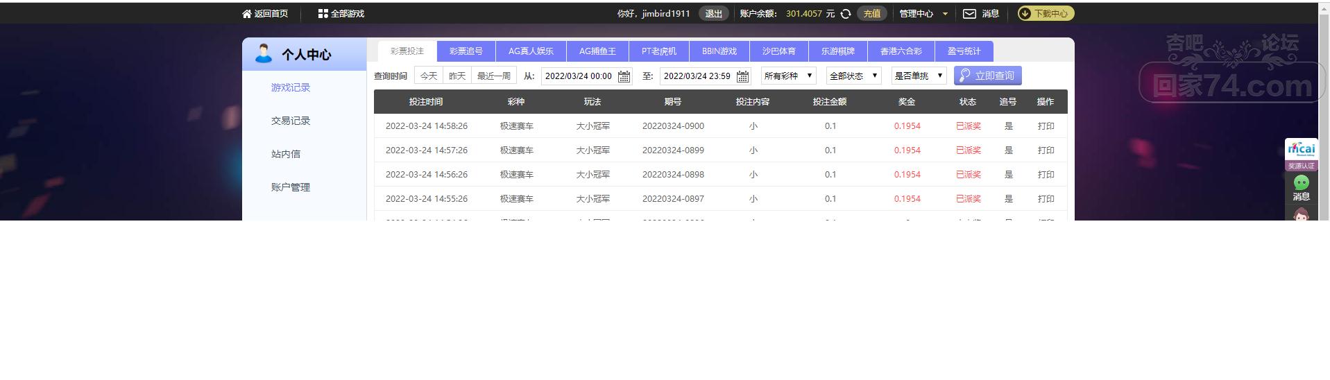This screenshot has height=380, width=1330.
Task: Click the 充值 recharge button
Action: click(872, 14)
